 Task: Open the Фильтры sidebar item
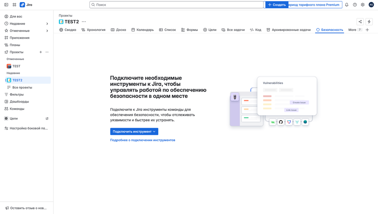click(16, 94)
